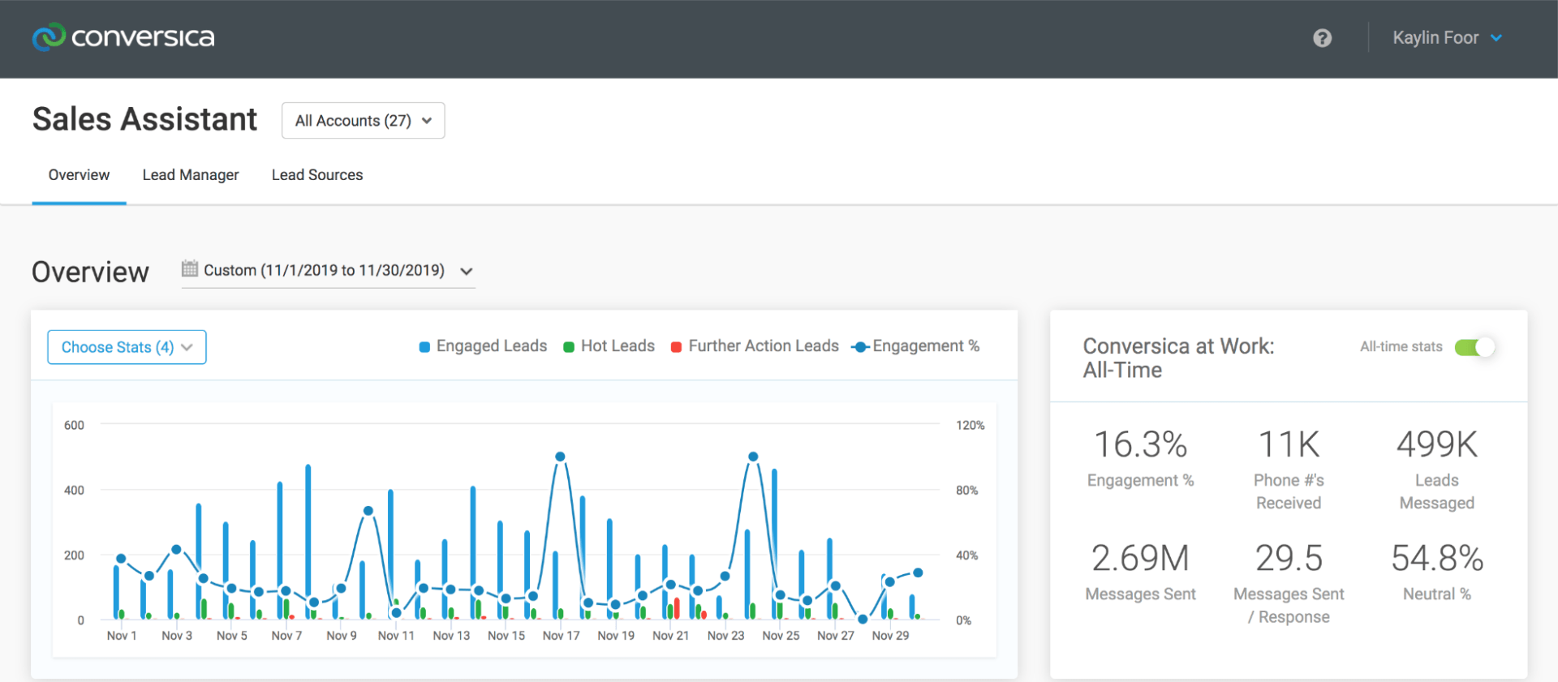Click the Conversica logo
Screen dimensions: 1558x682
click(x=123, y=37)
